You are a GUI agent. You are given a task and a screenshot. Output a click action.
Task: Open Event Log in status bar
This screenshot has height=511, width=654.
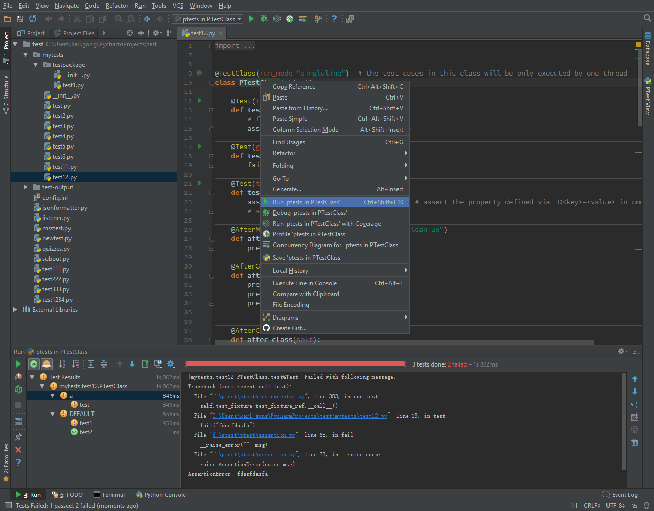[620, 495]
